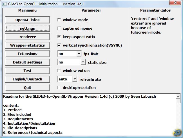Open the Wrapper-statistics page
Viewport: 183px width, 138px height.
point(27,45)
